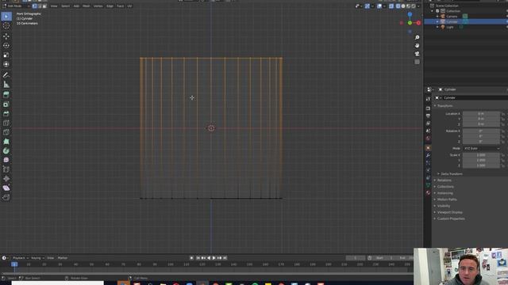This screenshot has height=285, width=508.
Task: Select the Spin tool
Action: coord(6,151)
